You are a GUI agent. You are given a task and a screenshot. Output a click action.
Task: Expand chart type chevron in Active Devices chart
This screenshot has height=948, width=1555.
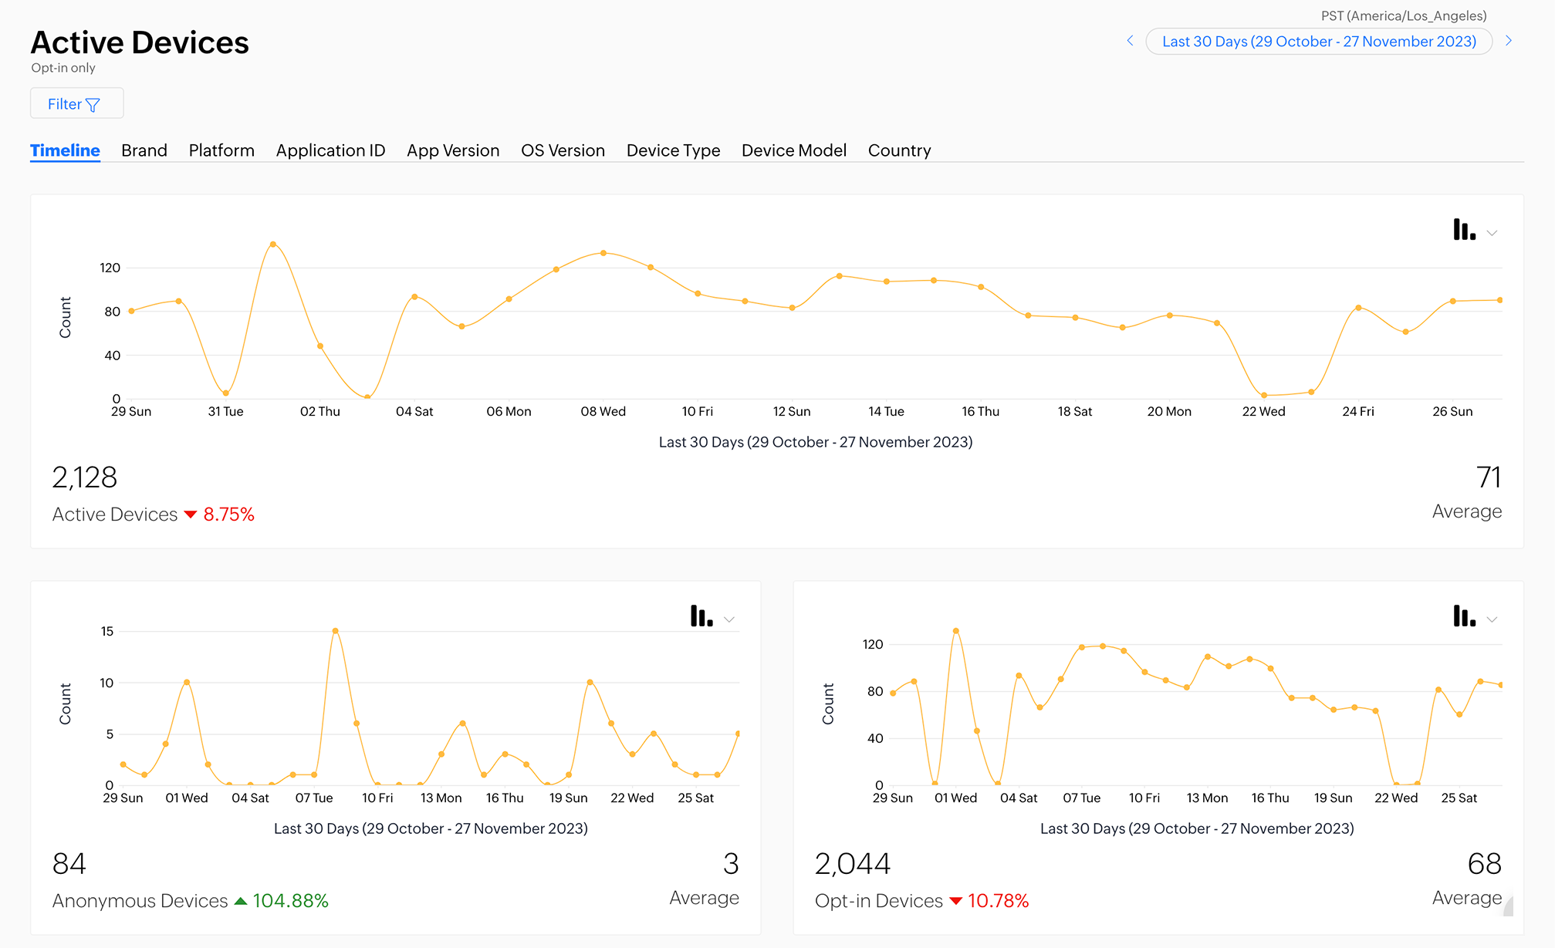1492,233
